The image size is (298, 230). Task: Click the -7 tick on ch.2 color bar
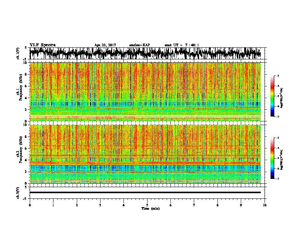278,179
